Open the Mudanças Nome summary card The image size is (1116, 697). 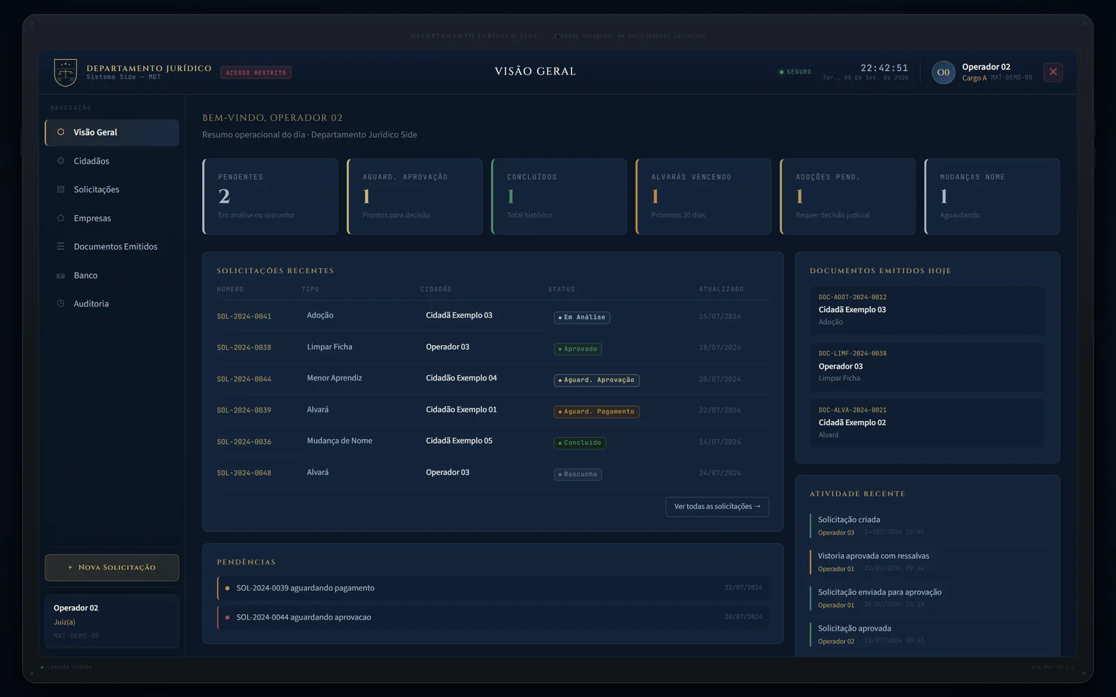(993, 197)
